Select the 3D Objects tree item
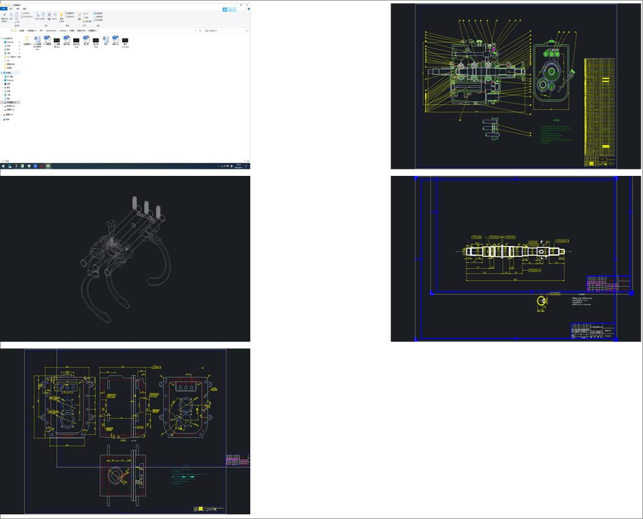This screenshot has width=643, height=519. [x=10, y=76]
